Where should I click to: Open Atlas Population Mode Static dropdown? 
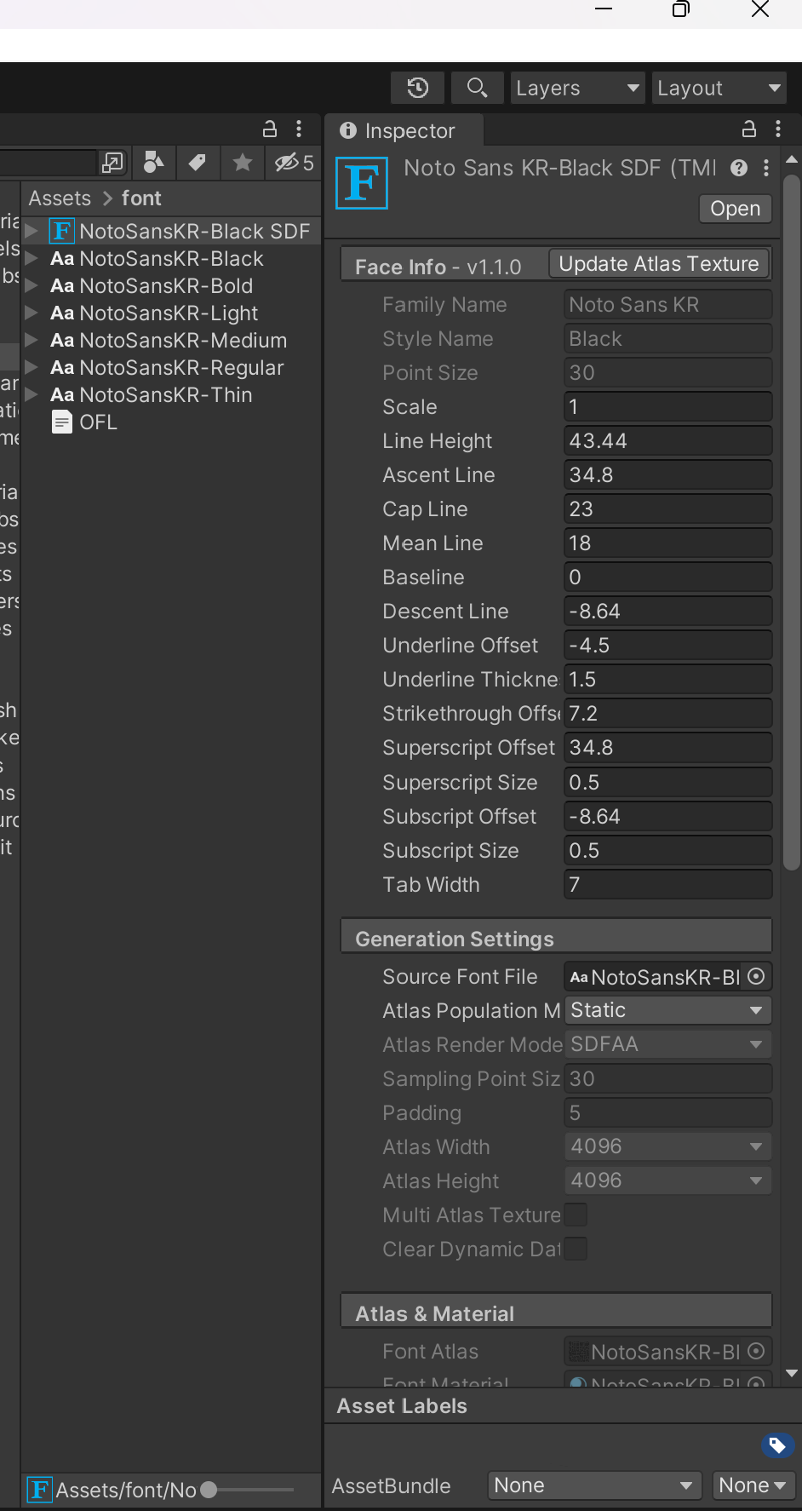click(x=667, y=1010)
